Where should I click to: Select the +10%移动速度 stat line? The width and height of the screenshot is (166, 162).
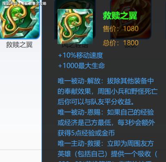81,55
